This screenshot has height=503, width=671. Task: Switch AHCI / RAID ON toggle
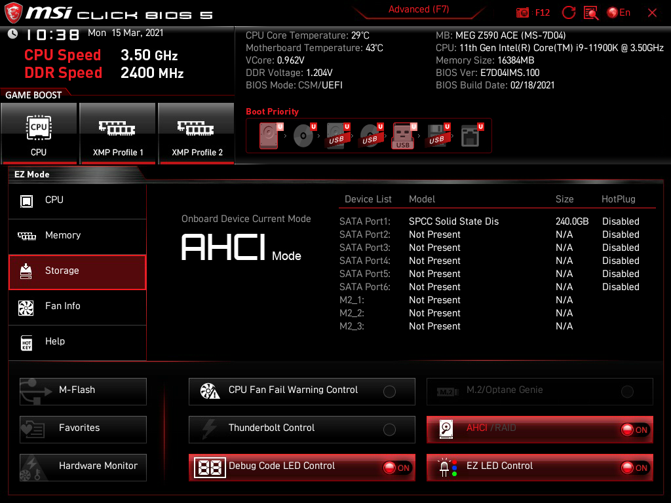[635, 430]
